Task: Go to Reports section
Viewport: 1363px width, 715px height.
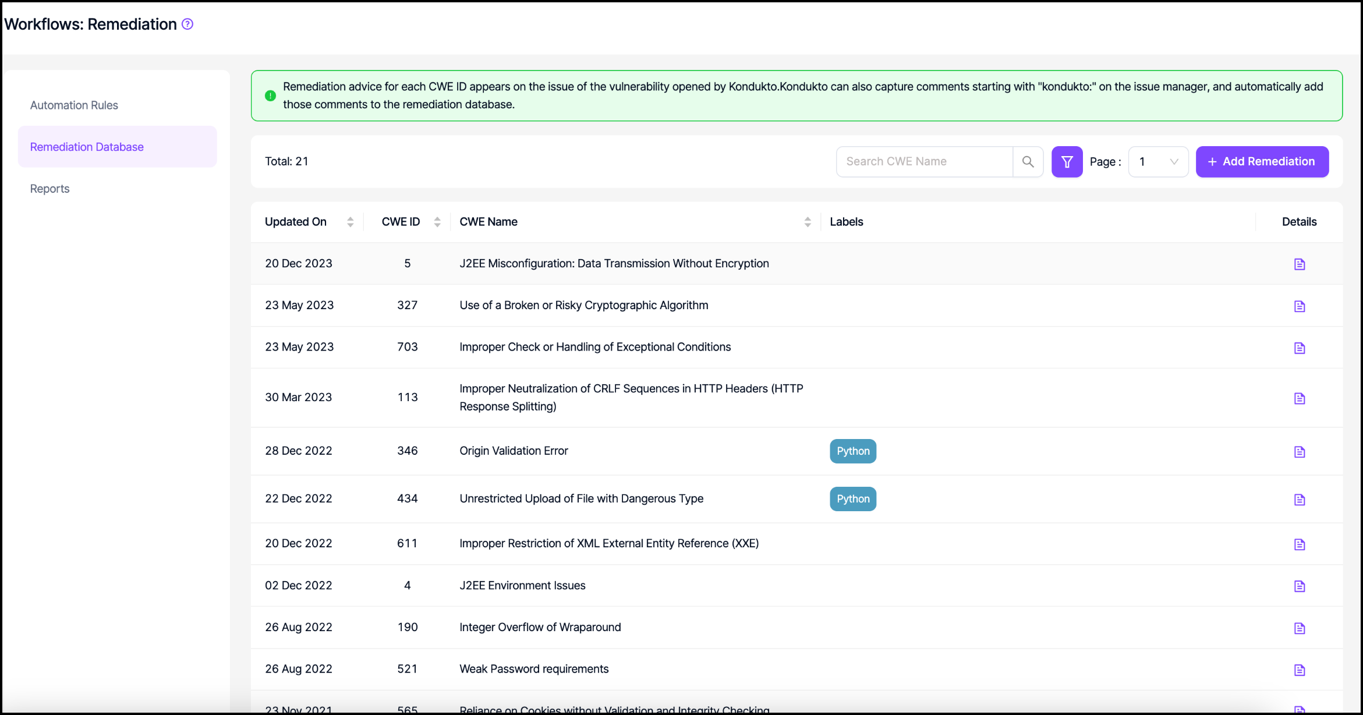Action: pos(49,189)
